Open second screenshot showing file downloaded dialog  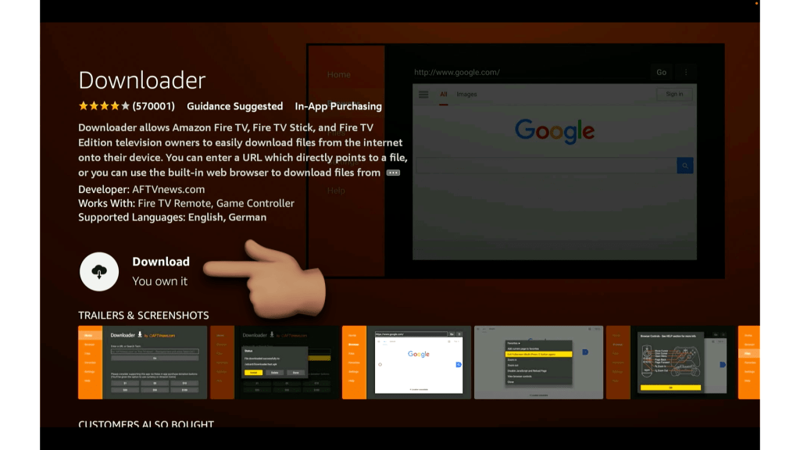(x=274, y=362)
